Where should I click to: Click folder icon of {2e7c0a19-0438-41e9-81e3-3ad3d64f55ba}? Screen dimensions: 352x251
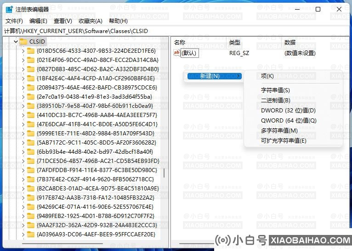click(31, 97)
